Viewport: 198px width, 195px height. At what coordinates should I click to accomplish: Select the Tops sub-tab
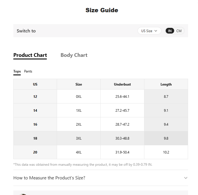coord(17,71)
